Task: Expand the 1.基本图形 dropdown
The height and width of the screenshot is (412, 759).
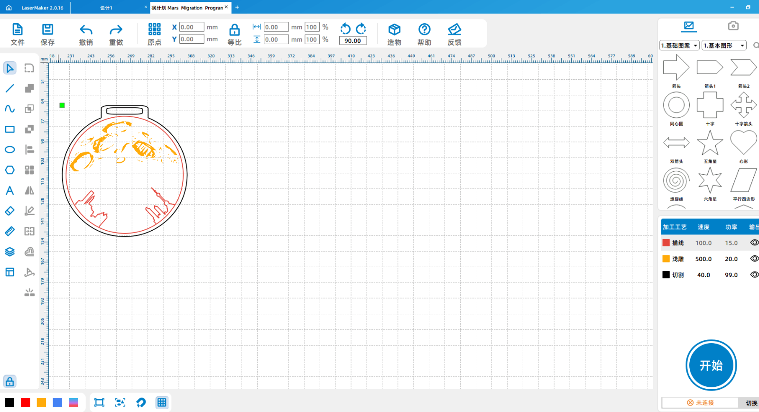Action: click(x=724, y=46)
